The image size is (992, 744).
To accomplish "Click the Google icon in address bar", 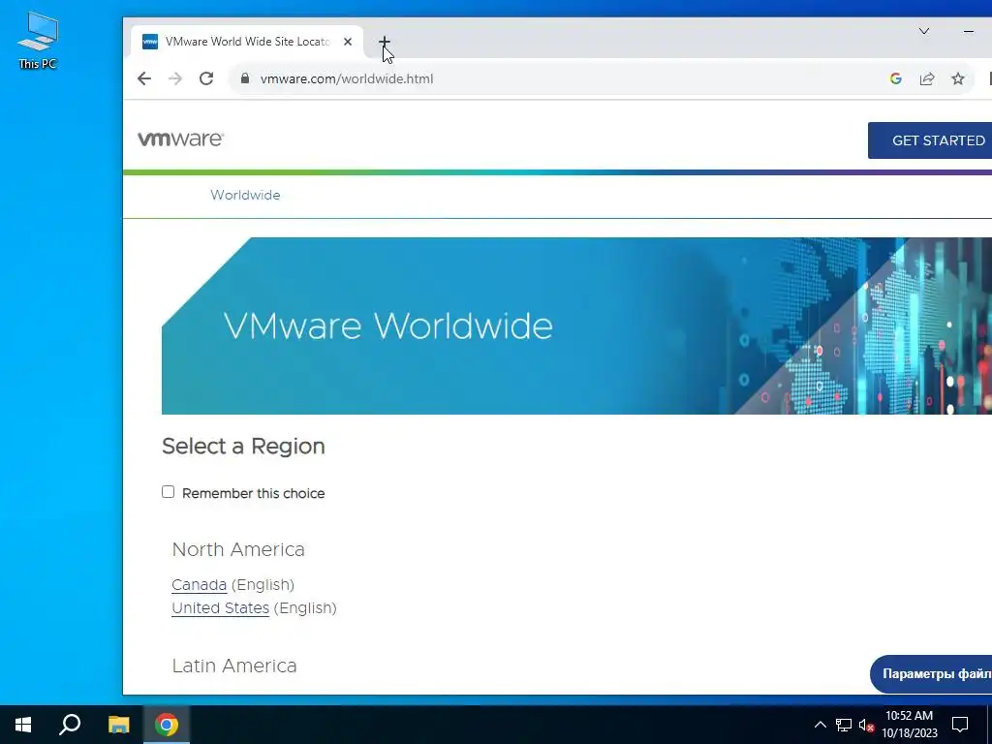I will click(x=895, y=78).
